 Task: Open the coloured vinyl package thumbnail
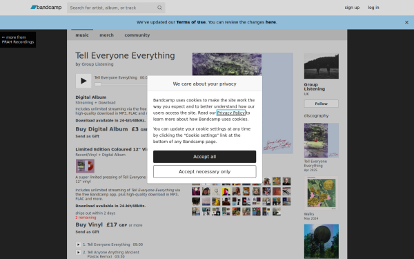click(85, 166)
